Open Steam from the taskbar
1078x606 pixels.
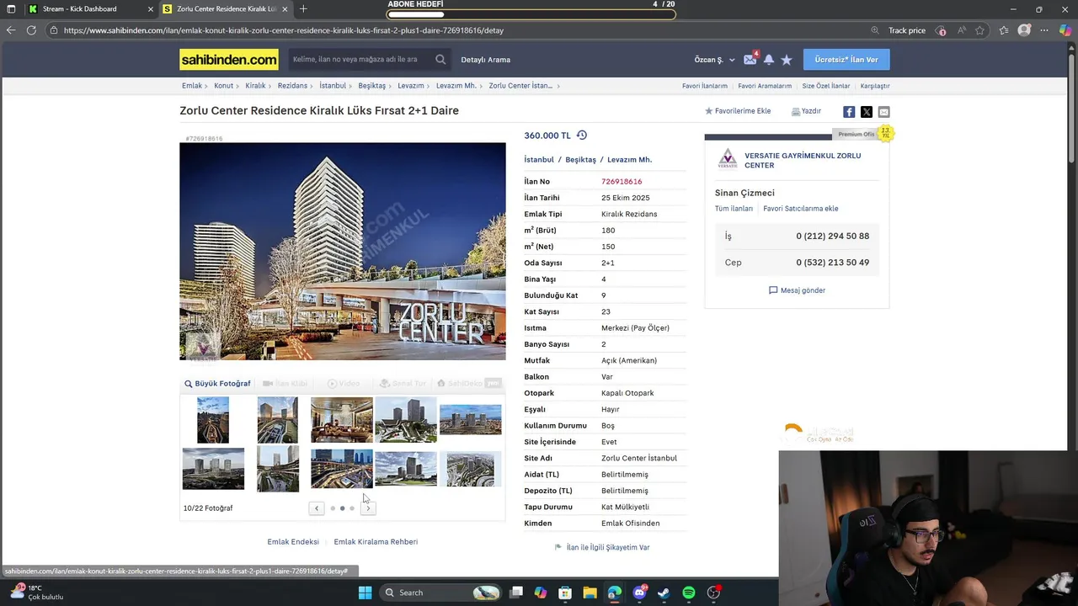coord(664,593)
